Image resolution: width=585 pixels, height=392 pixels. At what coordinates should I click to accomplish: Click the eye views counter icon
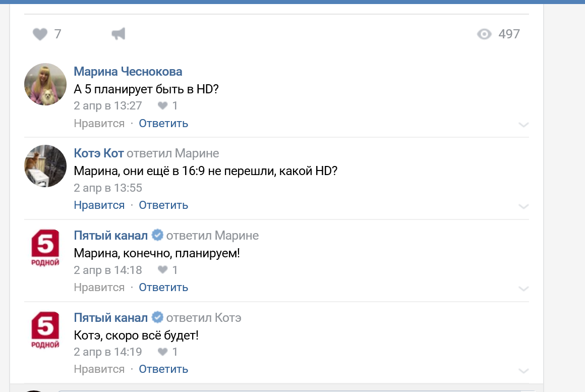(484, 34)
